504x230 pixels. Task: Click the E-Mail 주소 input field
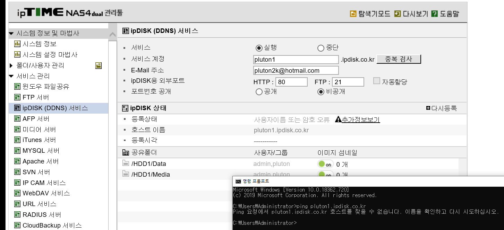tap(296, 70)
